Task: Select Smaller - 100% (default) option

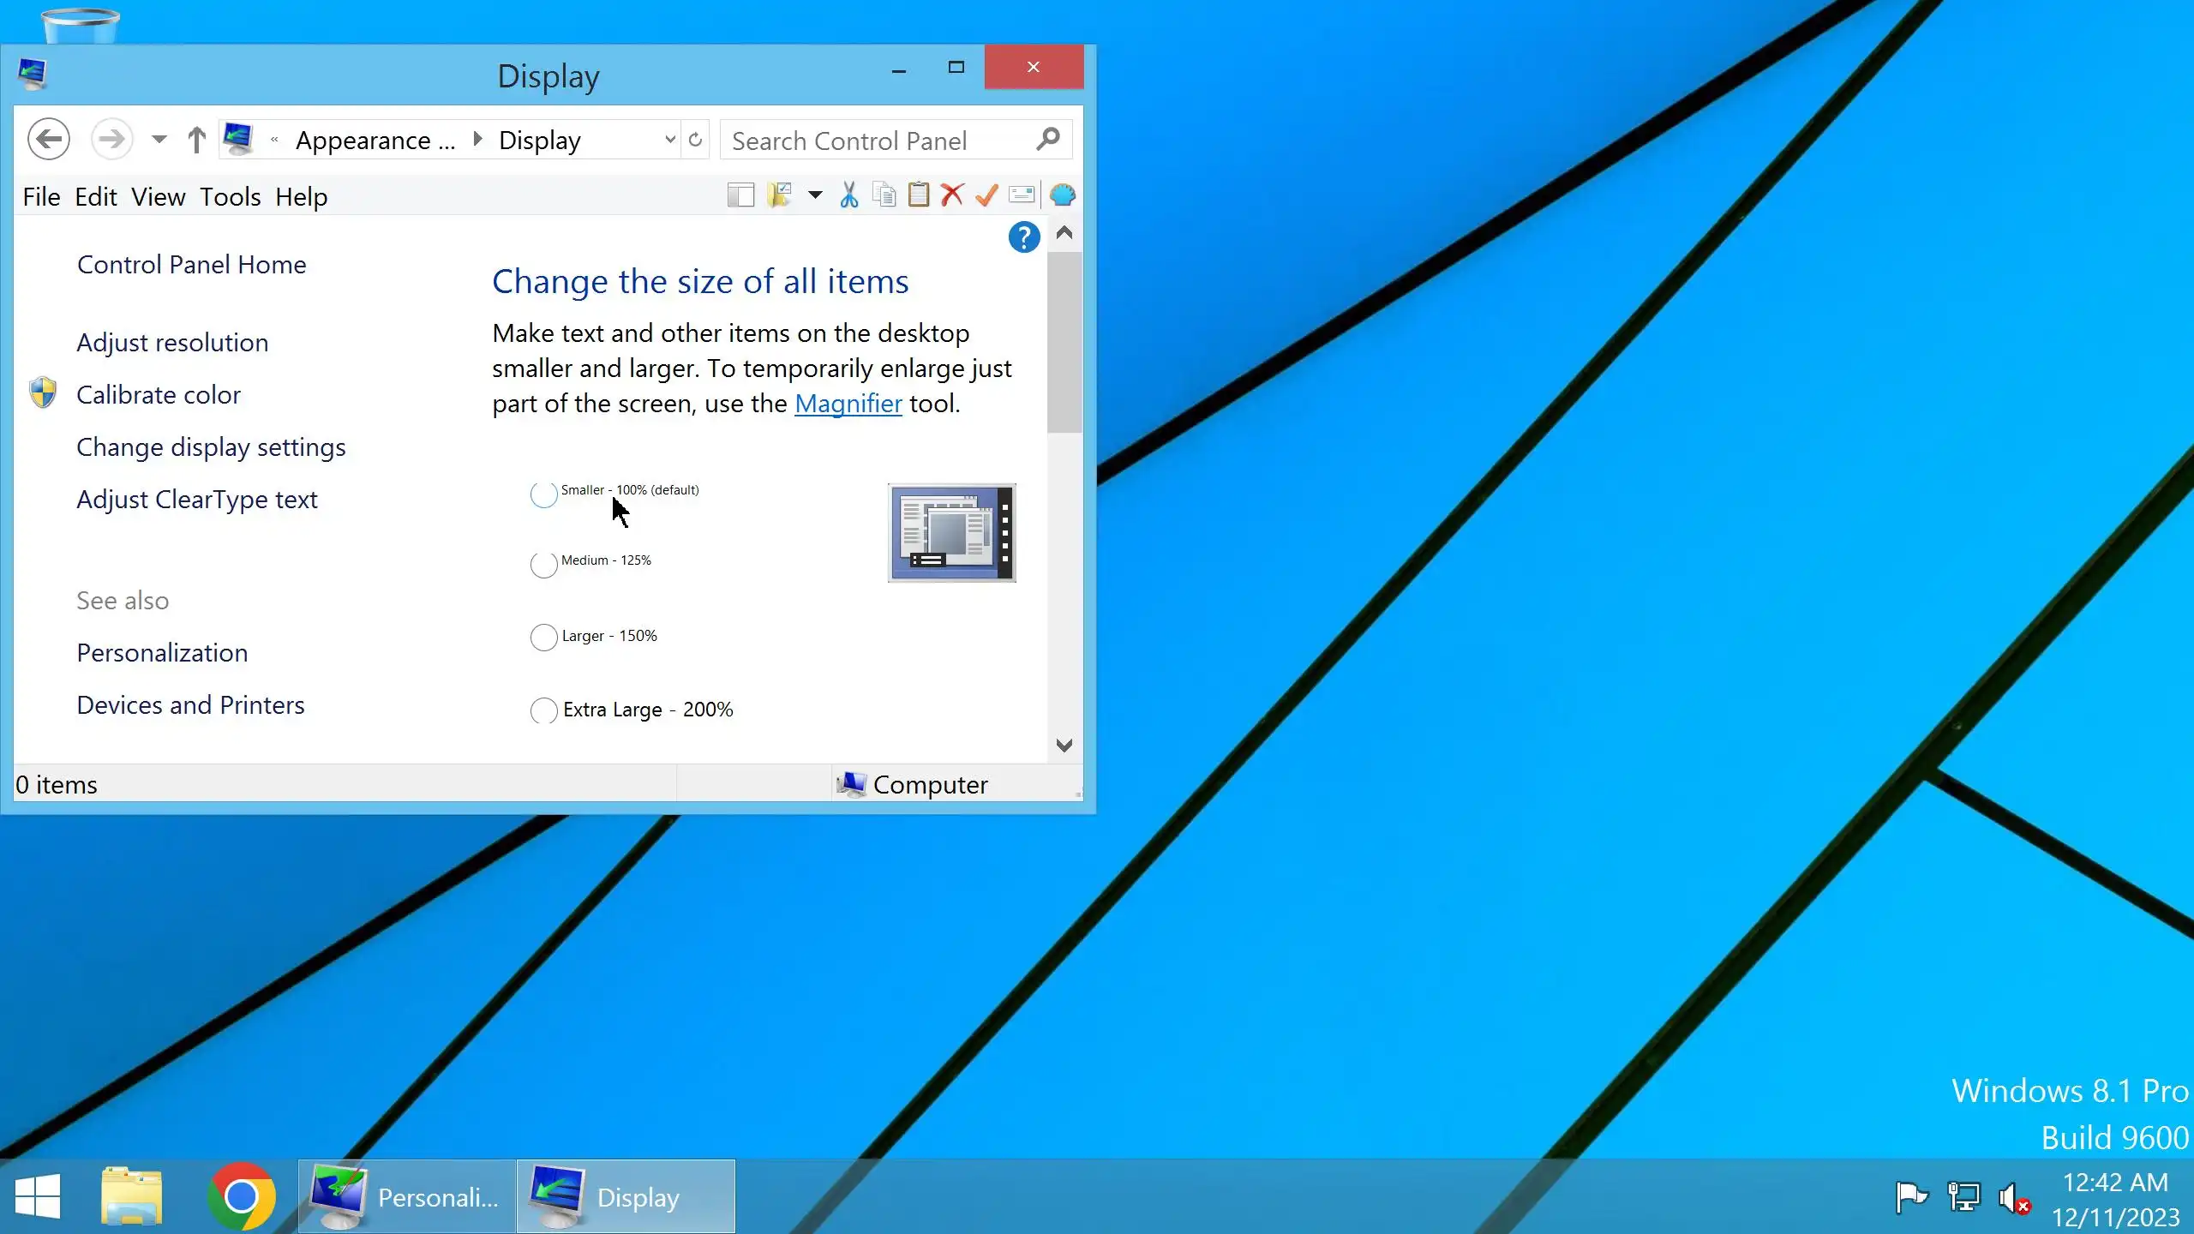Action: coord(543,494)
